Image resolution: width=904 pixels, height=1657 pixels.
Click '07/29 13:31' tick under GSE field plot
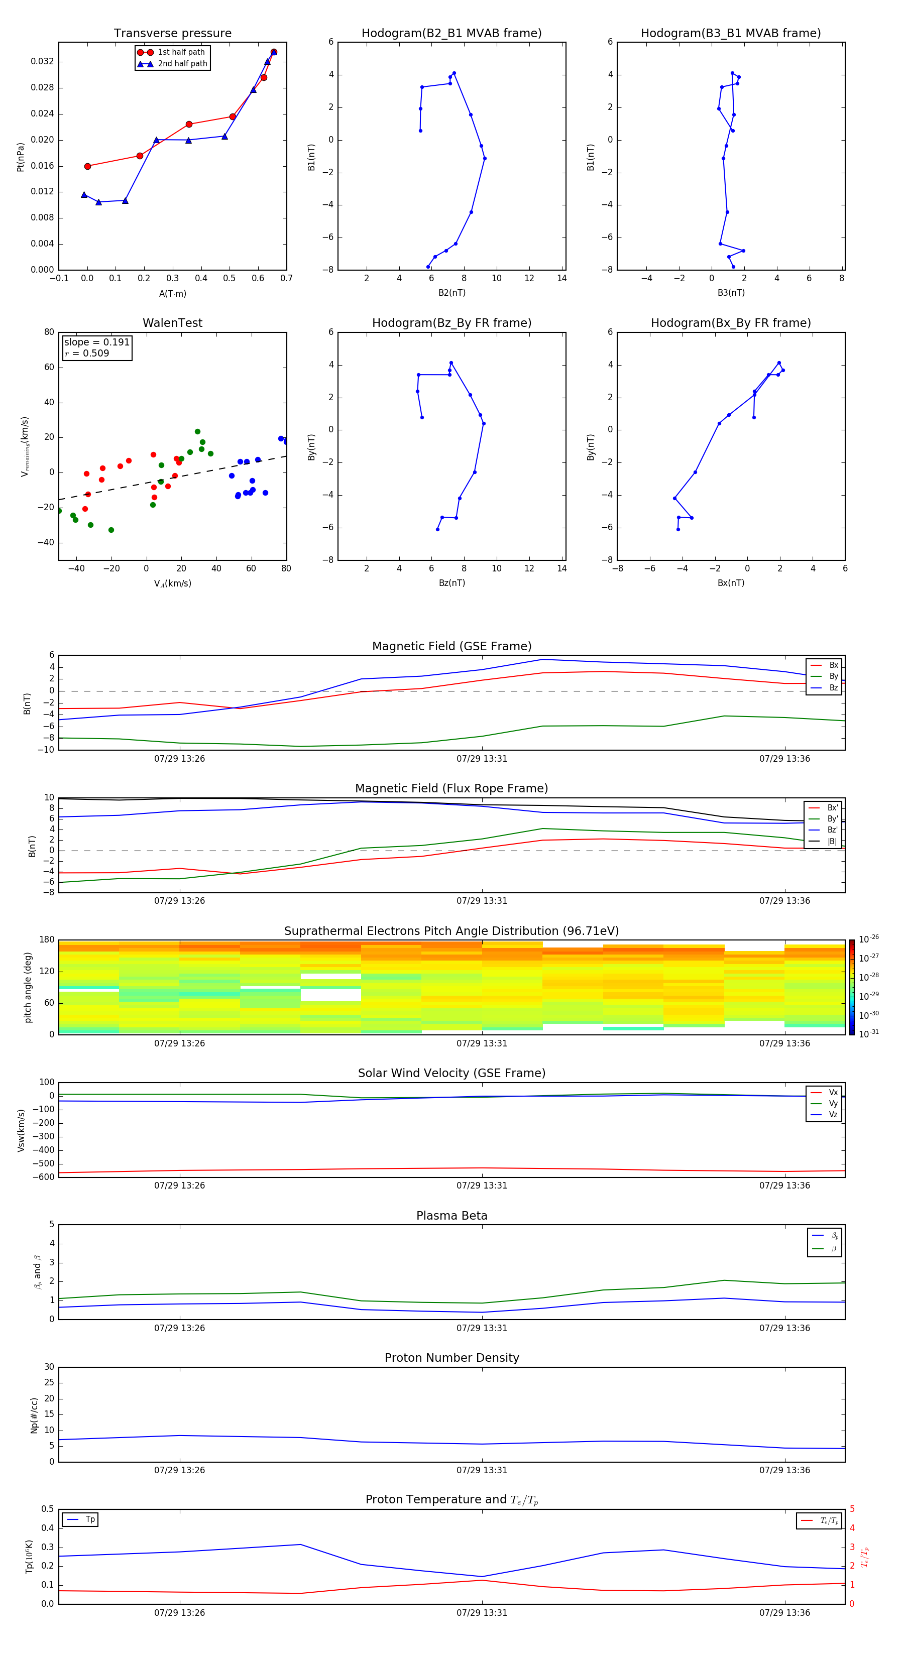click(x=482, y=758)
